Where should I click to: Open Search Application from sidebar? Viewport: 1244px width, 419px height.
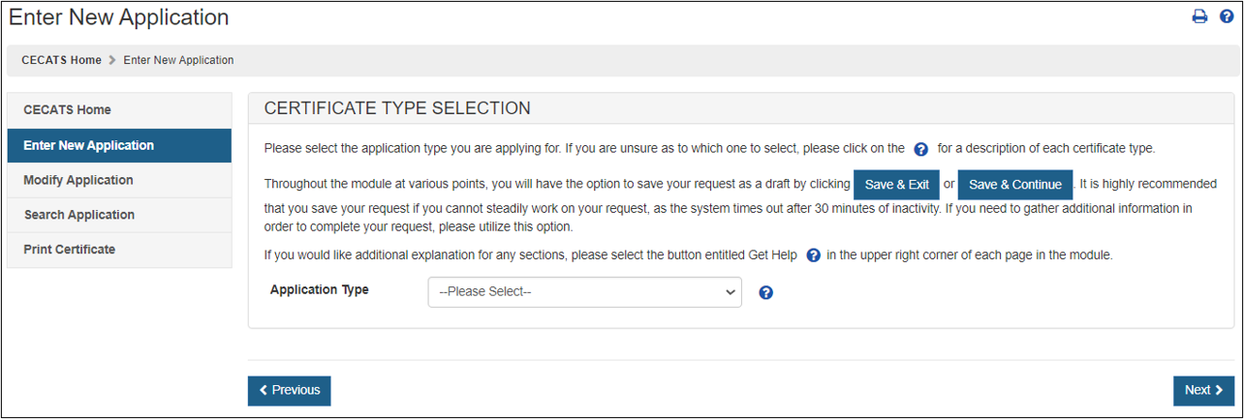pyautogui.click(x=78, y=215)
